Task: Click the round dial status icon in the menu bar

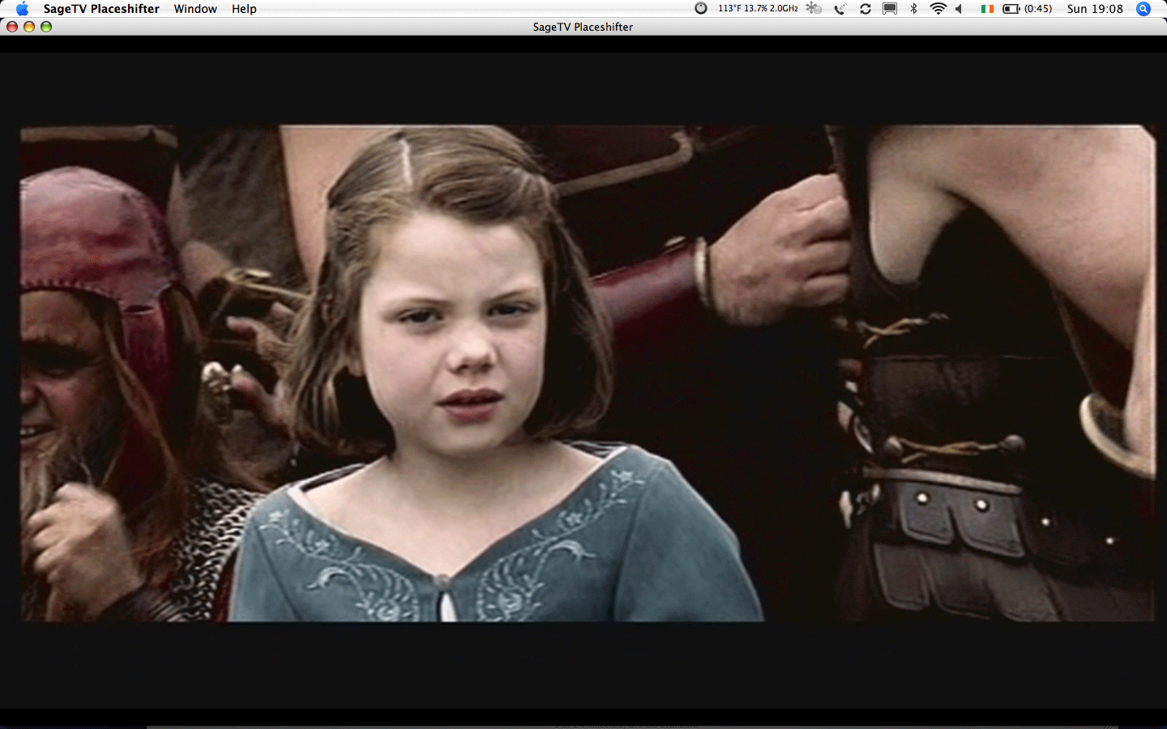Action: pos(701,9)
